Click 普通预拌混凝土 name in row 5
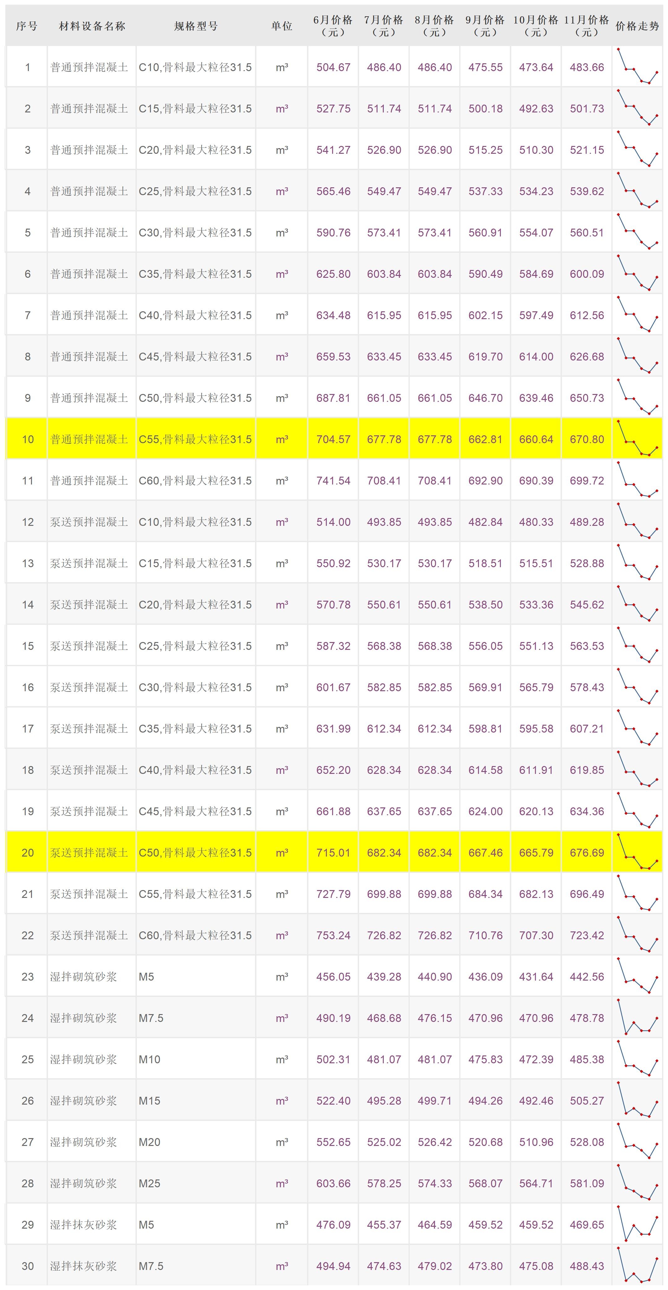Image resolution: width=668 pixels, height=1290 pixels. pos(89,232)
